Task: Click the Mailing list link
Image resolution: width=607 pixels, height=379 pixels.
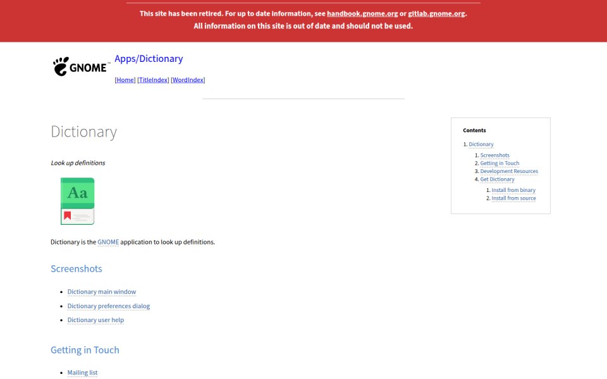Action: click(82, 373)
